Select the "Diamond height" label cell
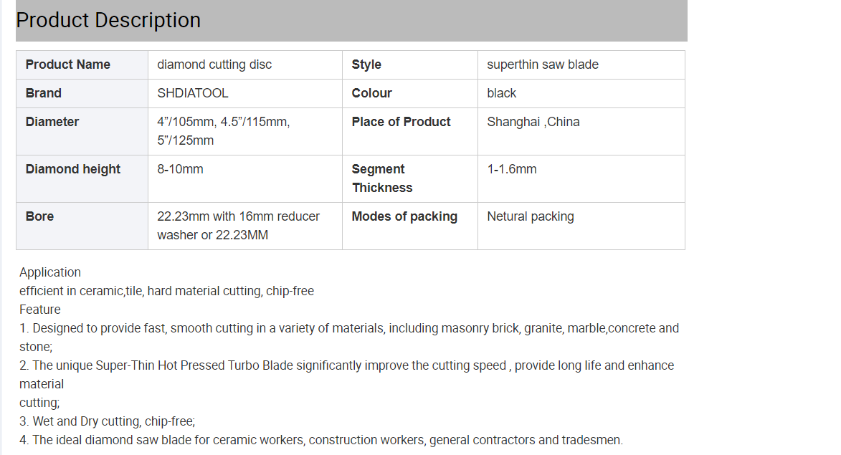This screenshot has width=841, height=455. pos(82,178)
